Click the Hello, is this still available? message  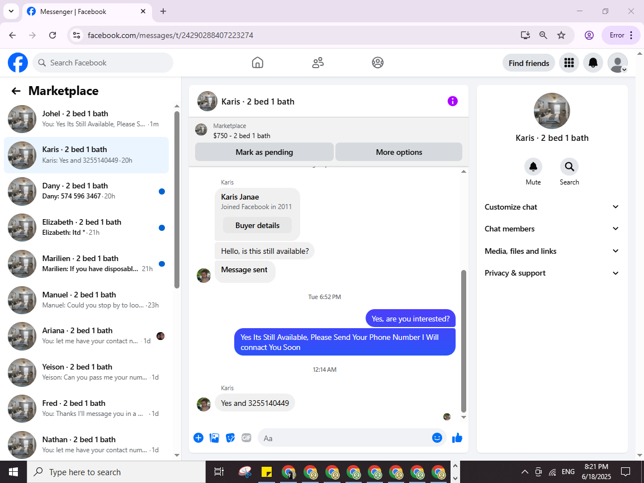[264, 251]
